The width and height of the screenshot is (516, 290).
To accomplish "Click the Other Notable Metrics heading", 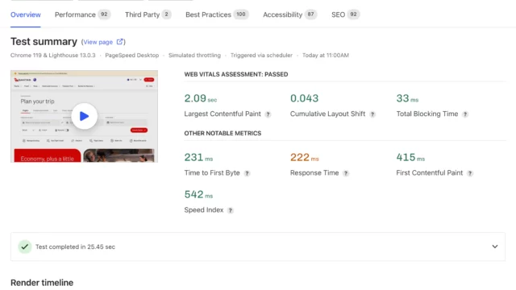I will 223,133.
